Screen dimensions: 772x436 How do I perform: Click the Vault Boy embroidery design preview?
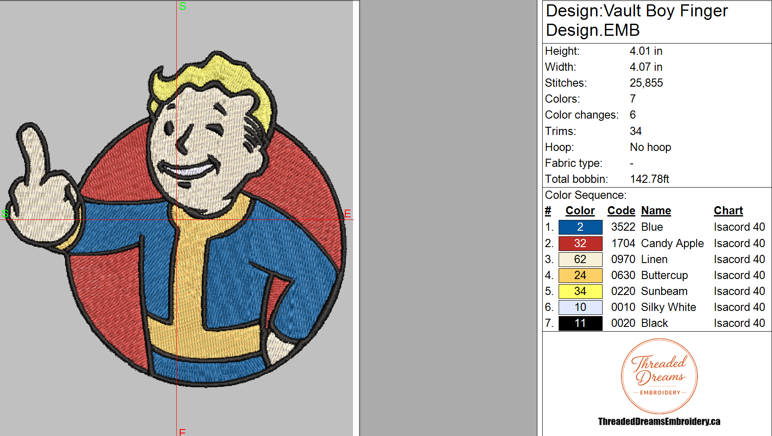(x=177, y=220)
